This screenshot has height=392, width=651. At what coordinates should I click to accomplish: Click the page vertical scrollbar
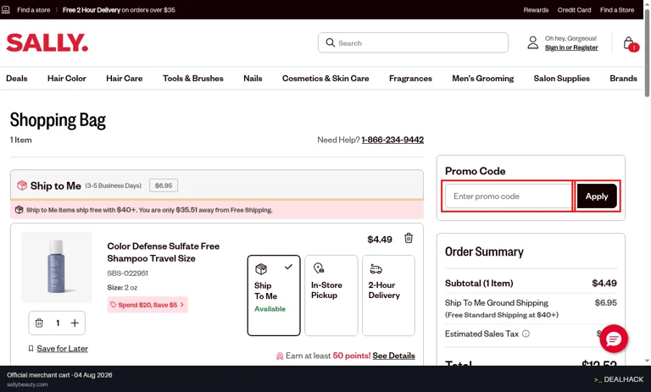pyautogui.click(x=647, y=53)
